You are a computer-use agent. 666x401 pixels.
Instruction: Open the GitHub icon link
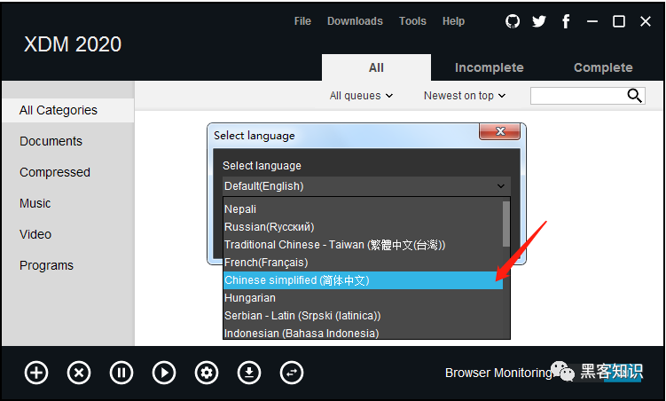click(x=513, y=21)
